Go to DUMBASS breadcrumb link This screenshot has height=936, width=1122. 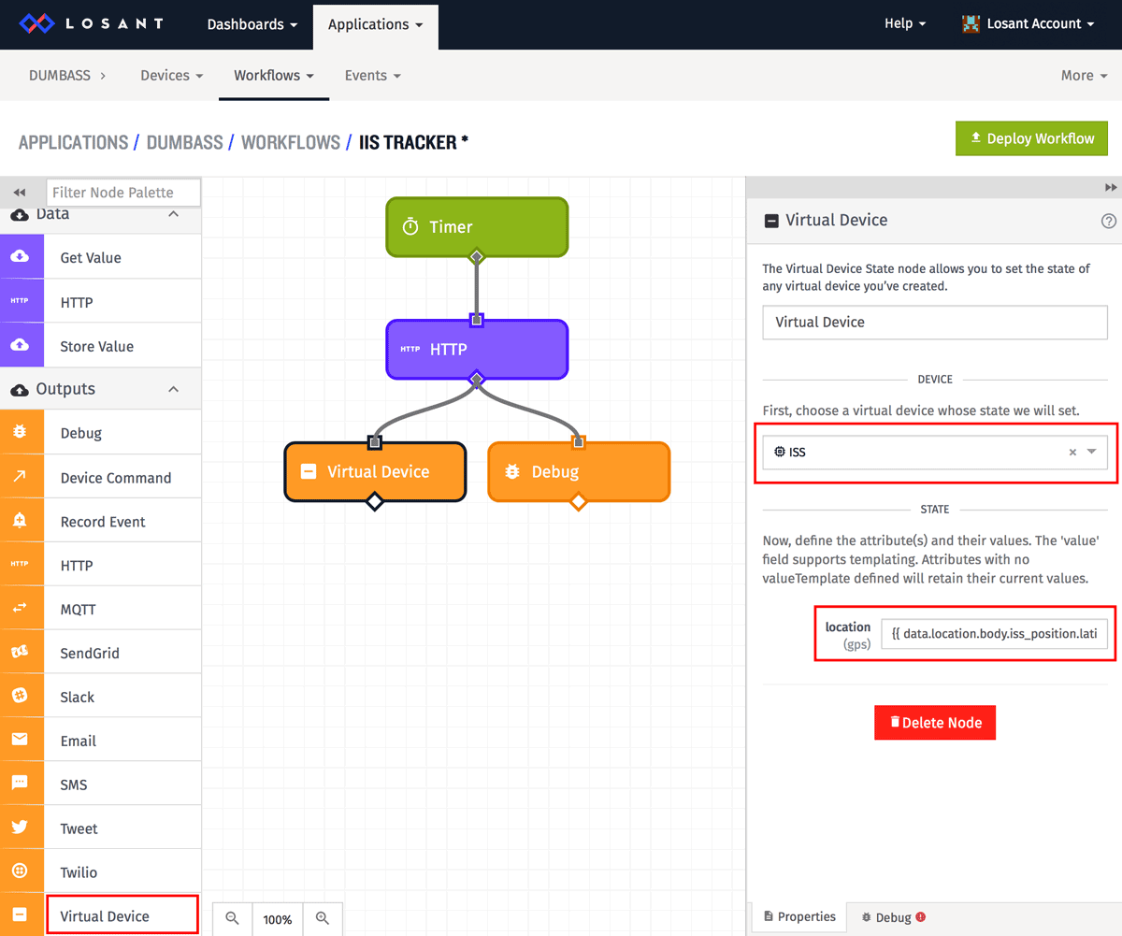tap(184, 142)
